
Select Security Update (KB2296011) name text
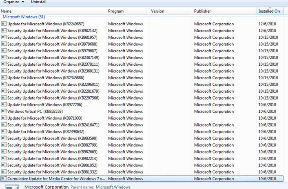click(x=53, y=84)
